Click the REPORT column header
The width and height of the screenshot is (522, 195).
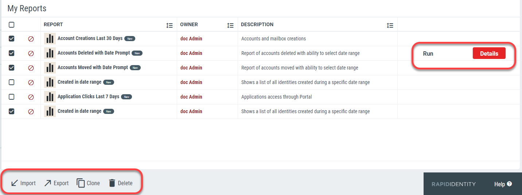[x=53, y=24]
